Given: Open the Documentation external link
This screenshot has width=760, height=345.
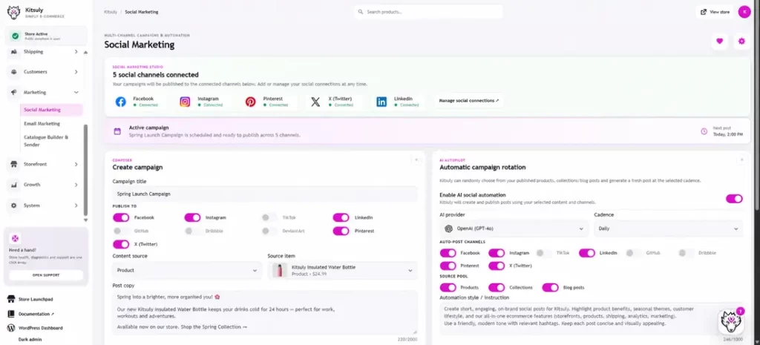Looking at the screenshot, I should click(36, 314).
